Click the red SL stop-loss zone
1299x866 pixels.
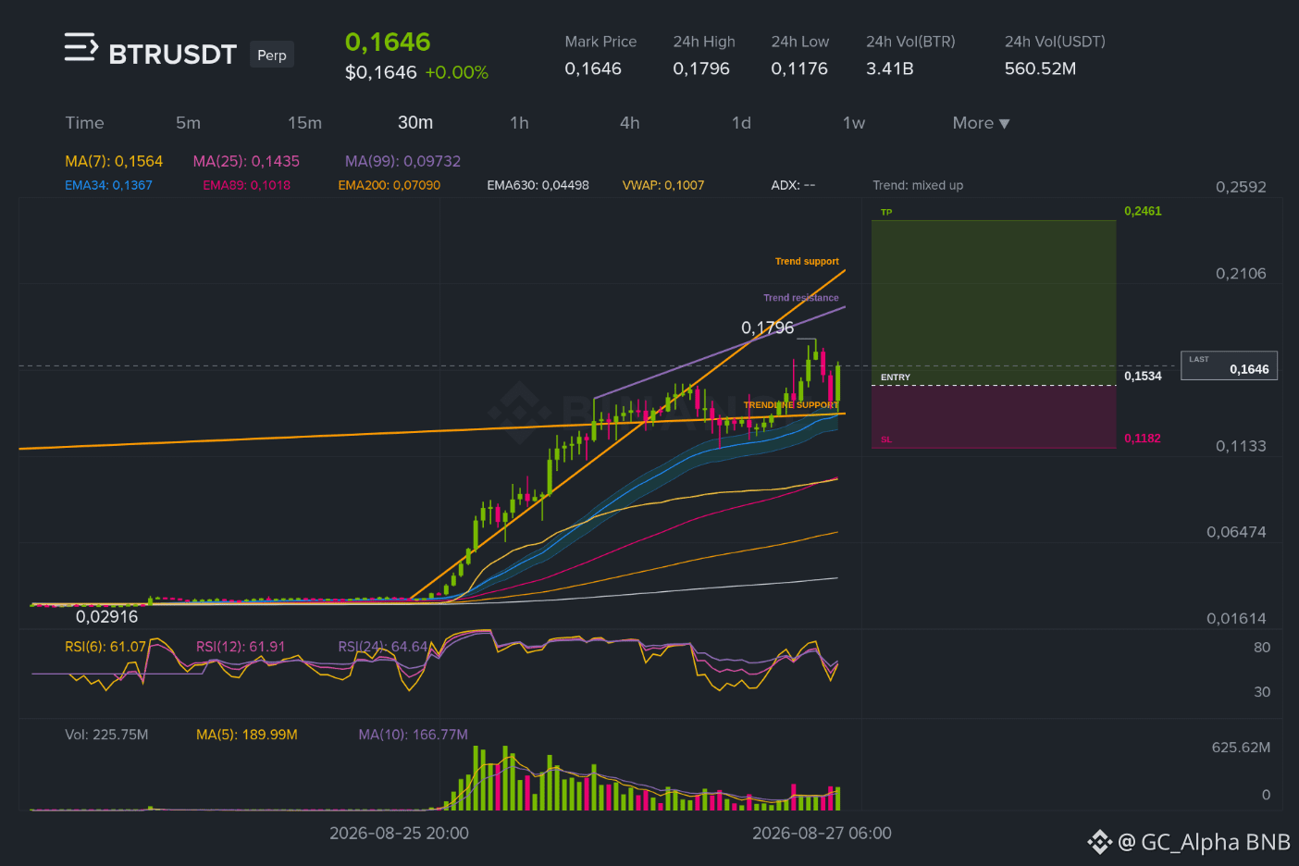[x=994, y=417]
